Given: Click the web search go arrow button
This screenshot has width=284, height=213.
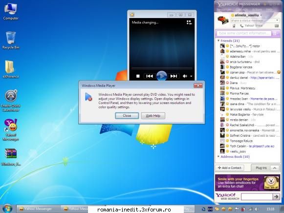Looking at the screenshot, I should point(276,196).
